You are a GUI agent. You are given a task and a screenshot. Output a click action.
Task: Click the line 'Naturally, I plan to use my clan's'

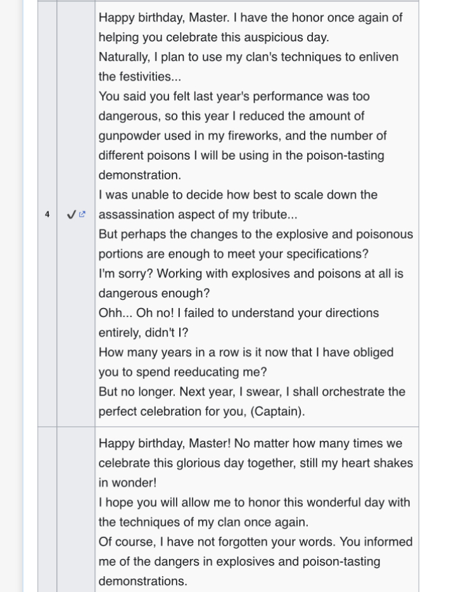click(248, 57)
